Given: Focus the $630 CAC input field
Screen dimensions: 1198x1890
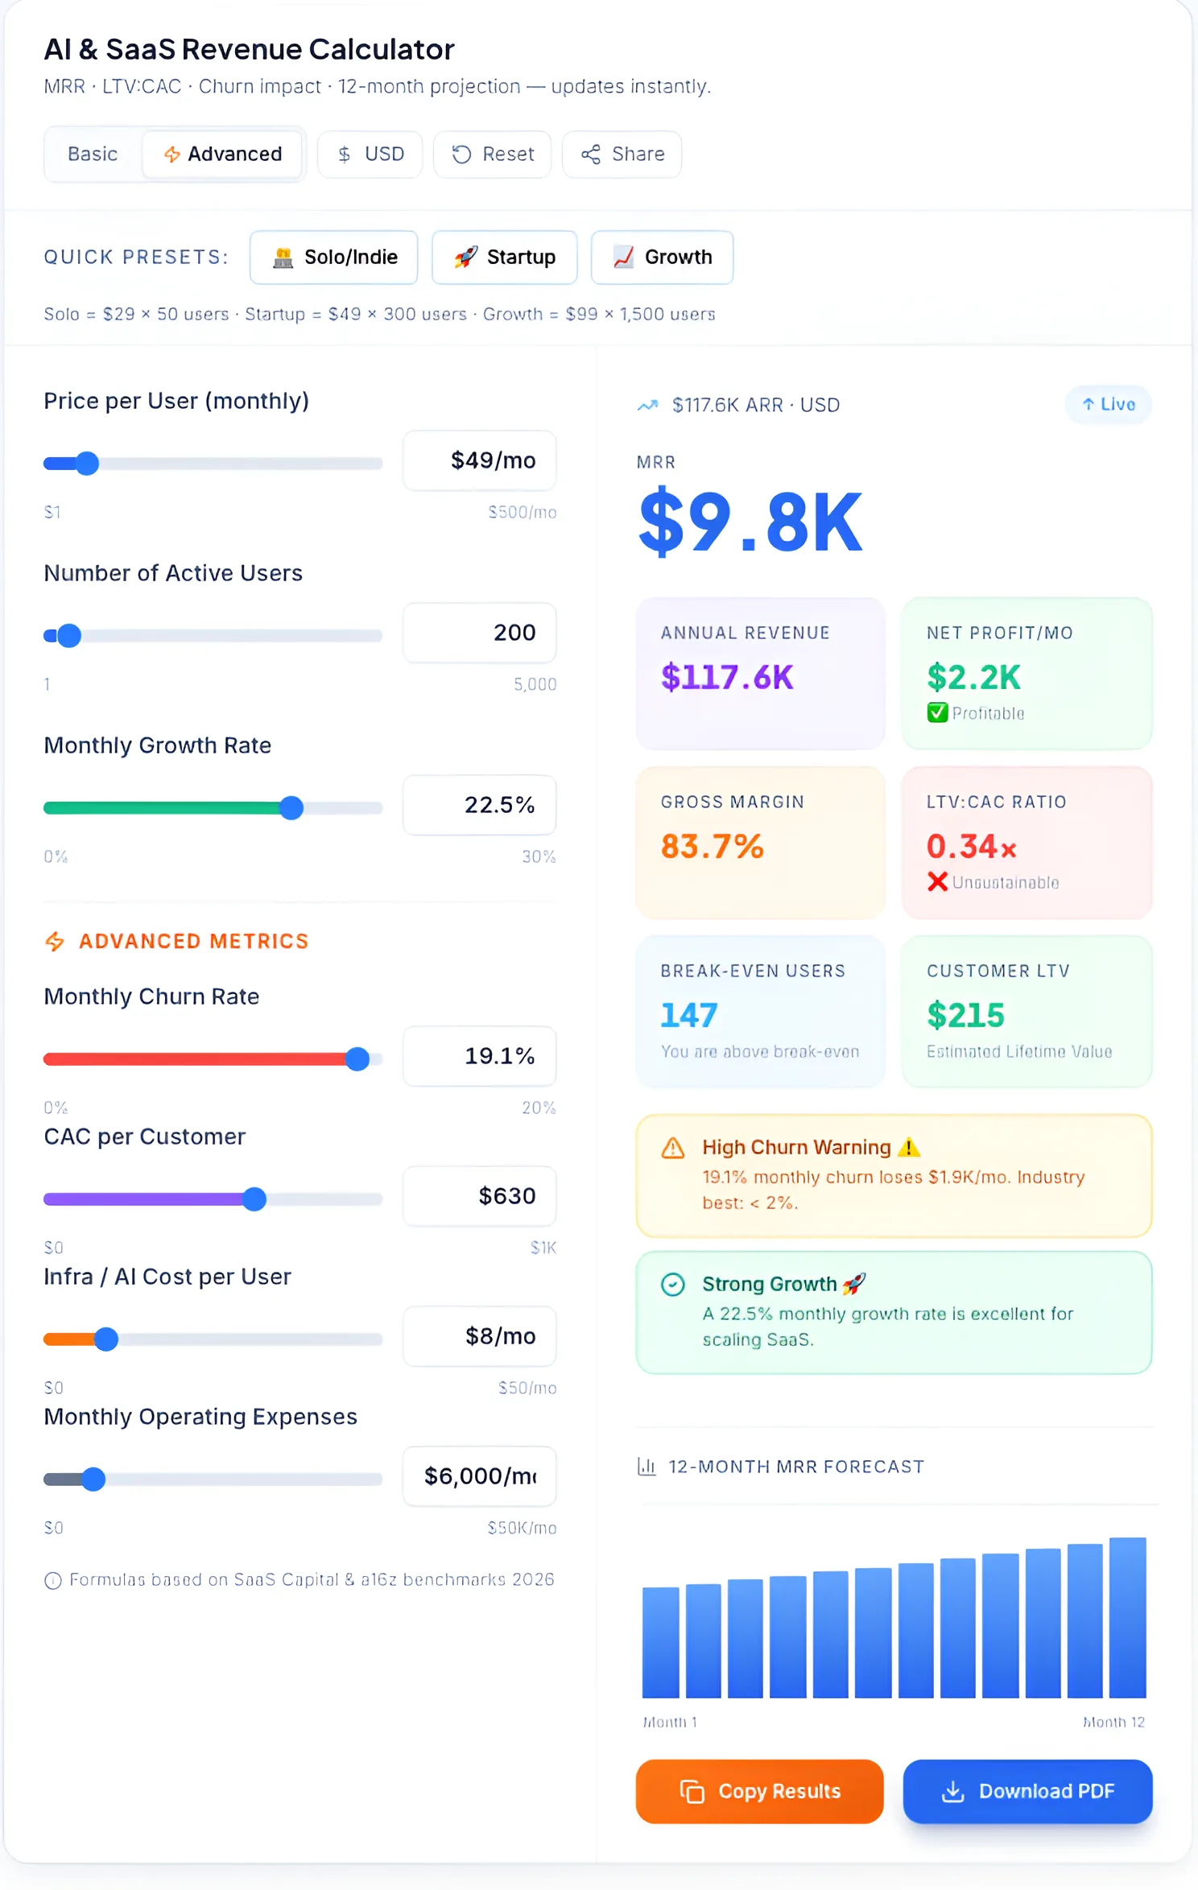Looking at the screenshot, I should coord(480,1196).
